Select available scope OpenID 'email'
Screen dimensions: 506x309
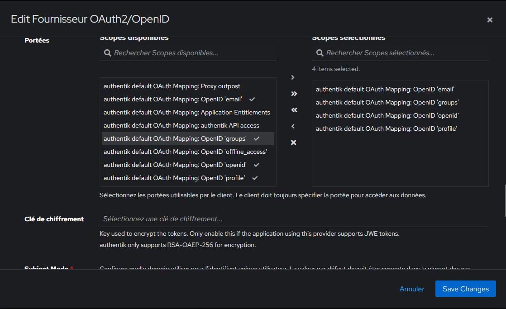188,100
